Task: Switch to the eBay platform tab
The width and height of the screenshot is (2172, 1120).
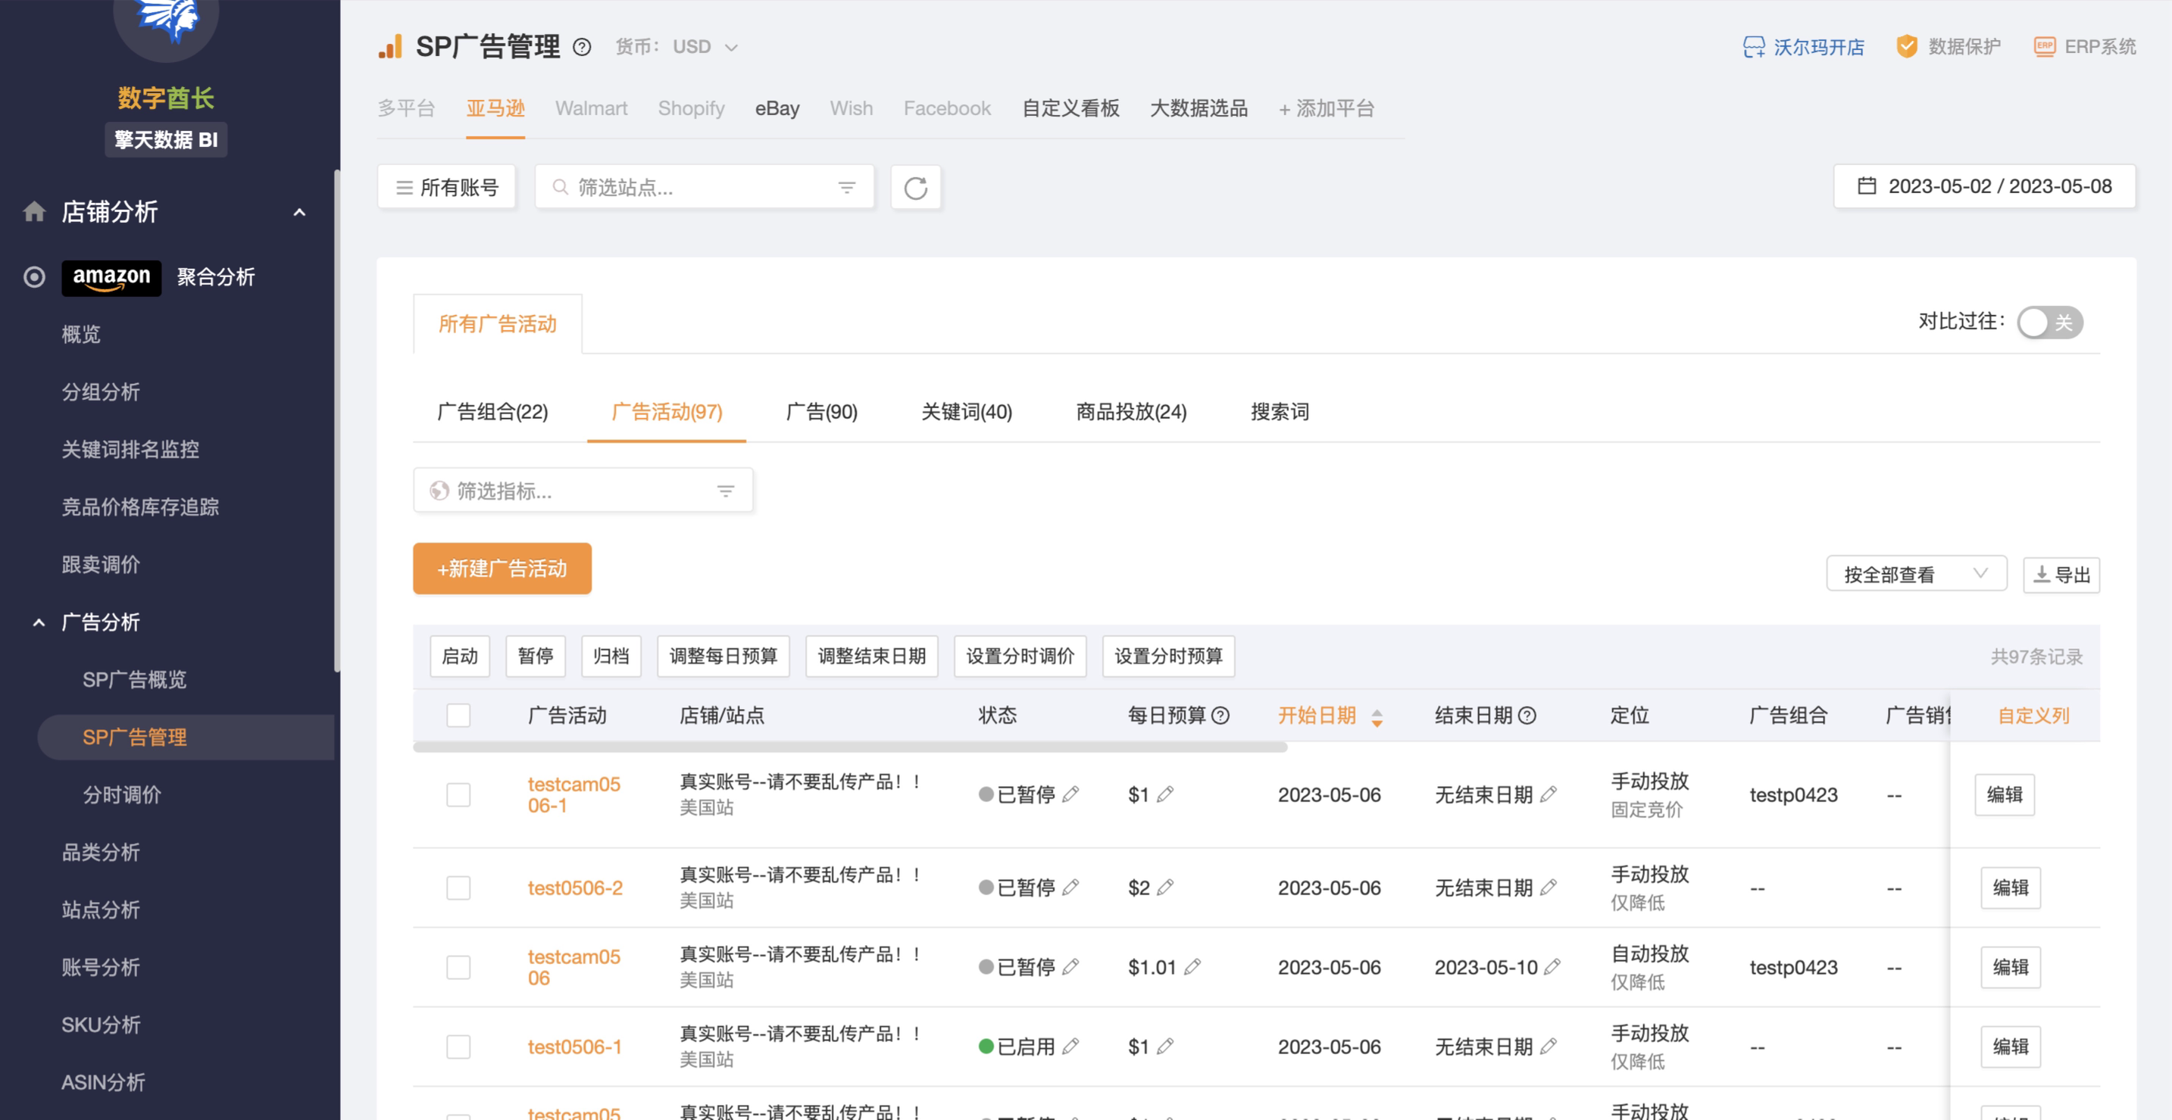Action: (777, 109)
